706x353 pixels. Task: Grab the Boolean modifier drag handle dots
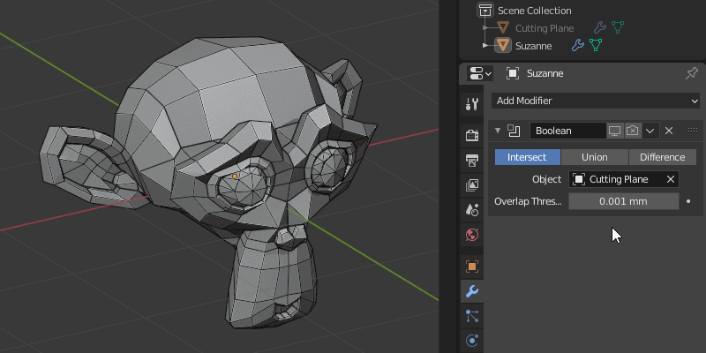(693, 130)
